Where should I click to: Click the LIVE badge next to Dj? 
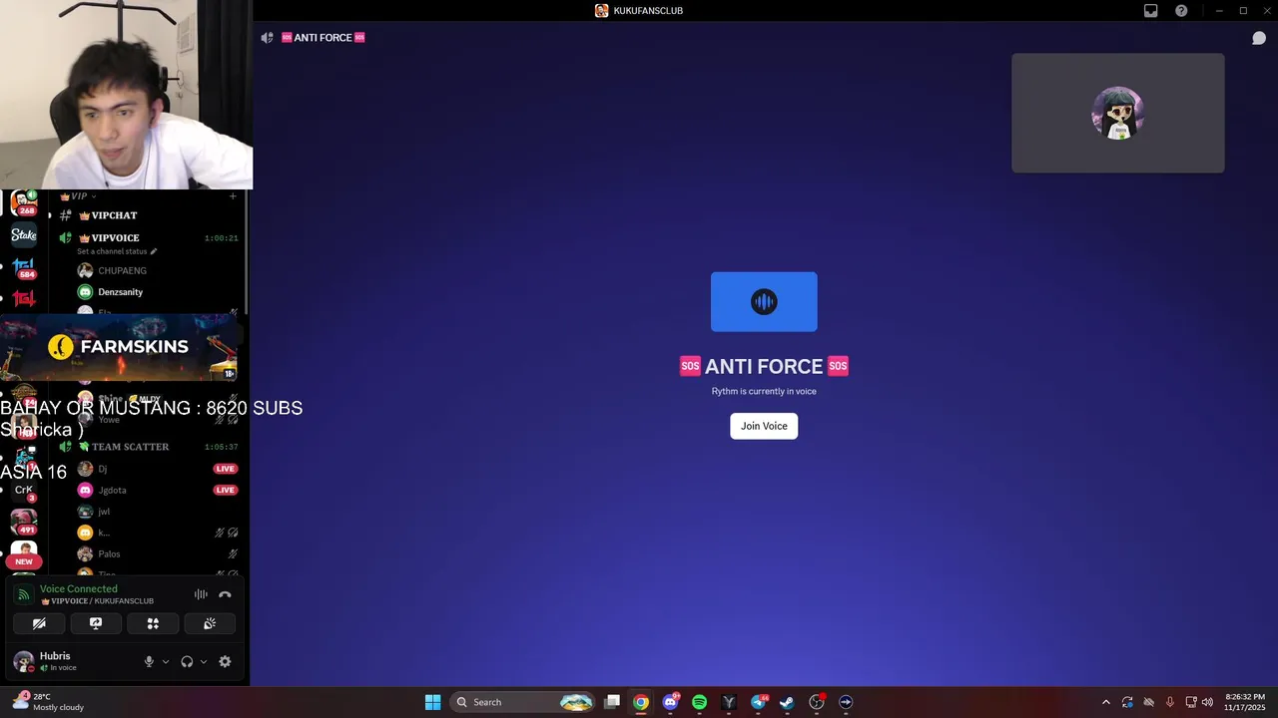225,469
